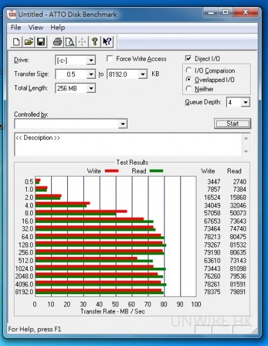Open the Total Length 256 MB dropdown
The image size is (268, 346).
click(91, 88)
